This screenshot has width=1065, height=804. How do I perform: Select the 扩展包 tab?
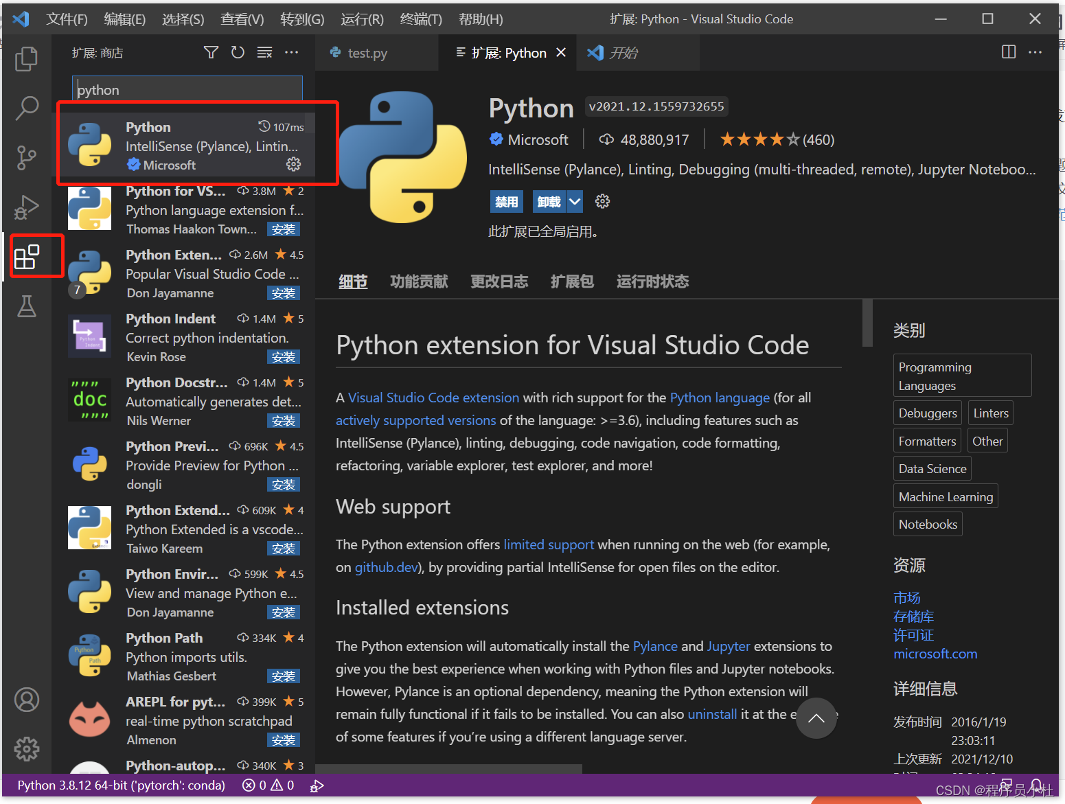[572, 282]
